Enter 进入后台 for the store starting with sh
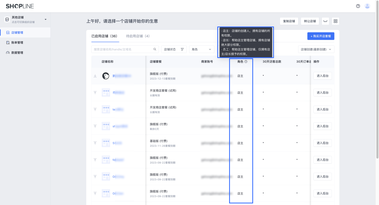 click(323, 126)
